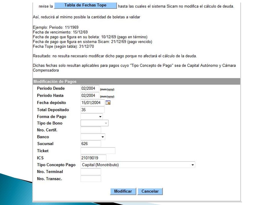
Task: Expand the Forma de Pago dropdown
Action: point(92,117)
